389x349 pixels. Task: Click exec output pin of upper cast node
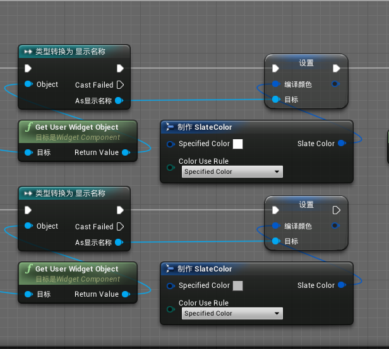[x=121, y=68]
